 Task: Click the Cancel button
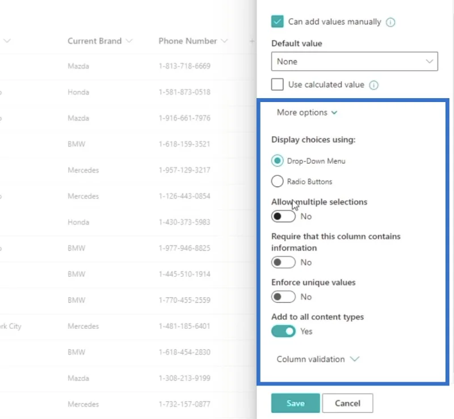point(347,403)
